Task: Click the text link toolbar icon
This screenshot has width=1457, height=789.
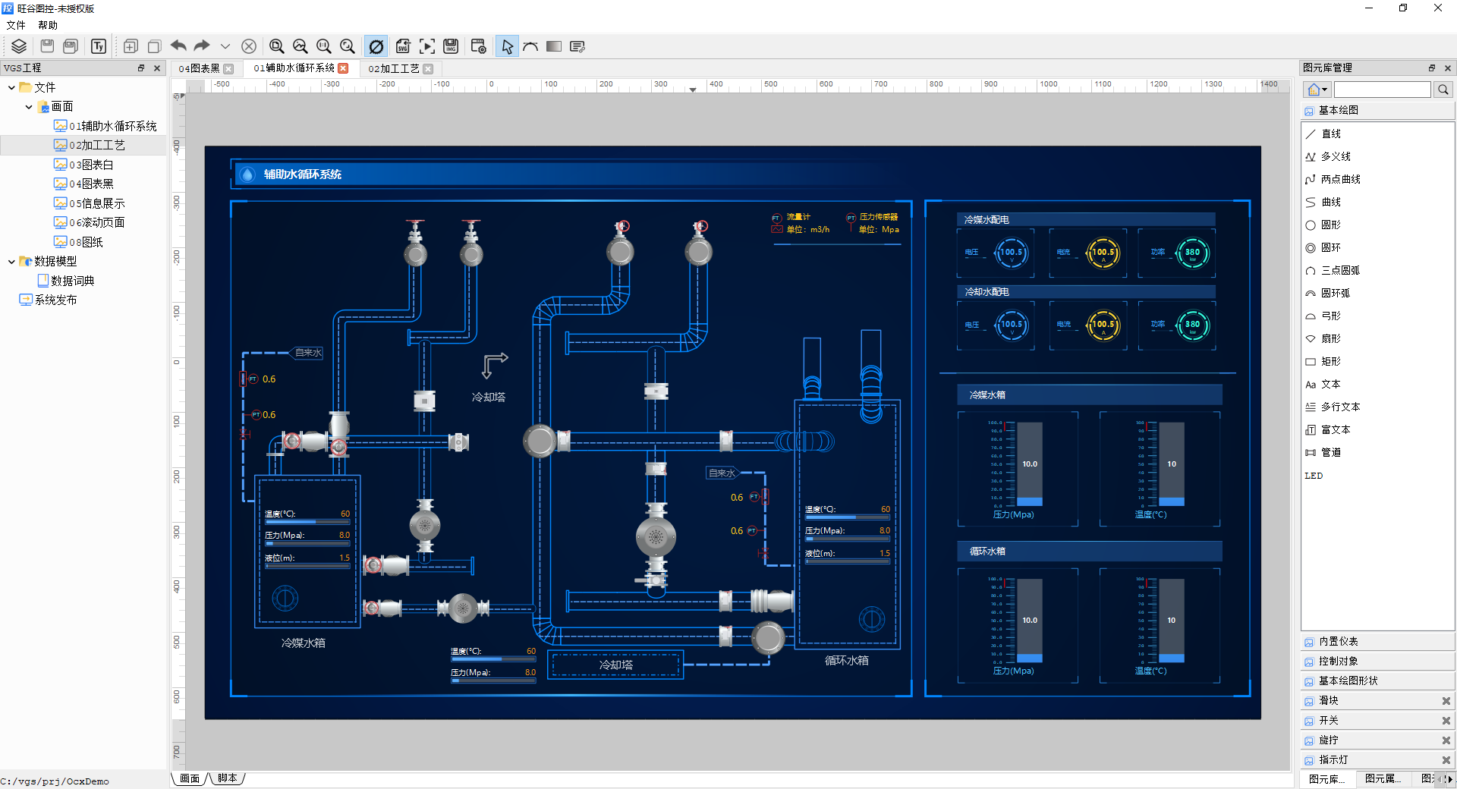Action: 577,46
